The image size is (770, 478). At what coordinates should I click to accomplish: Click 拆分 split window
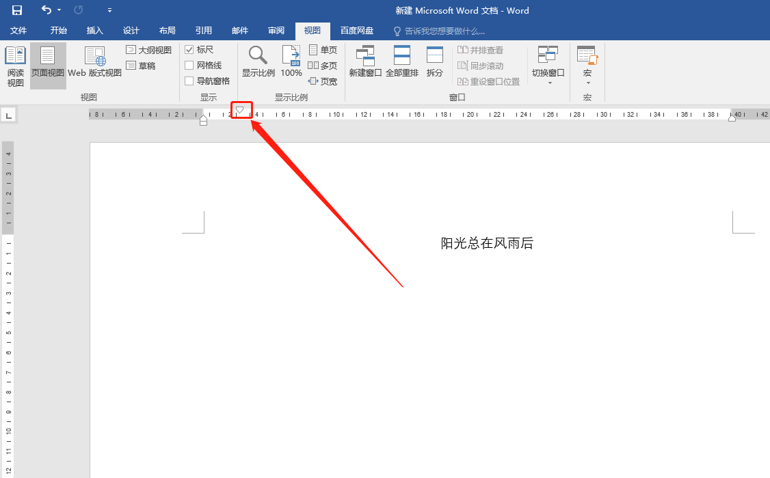[x=435, y=61]
